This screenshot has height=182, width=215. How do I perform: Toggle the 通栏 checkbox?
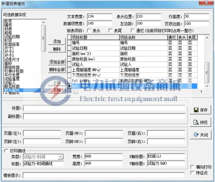[x=133, y=31]
